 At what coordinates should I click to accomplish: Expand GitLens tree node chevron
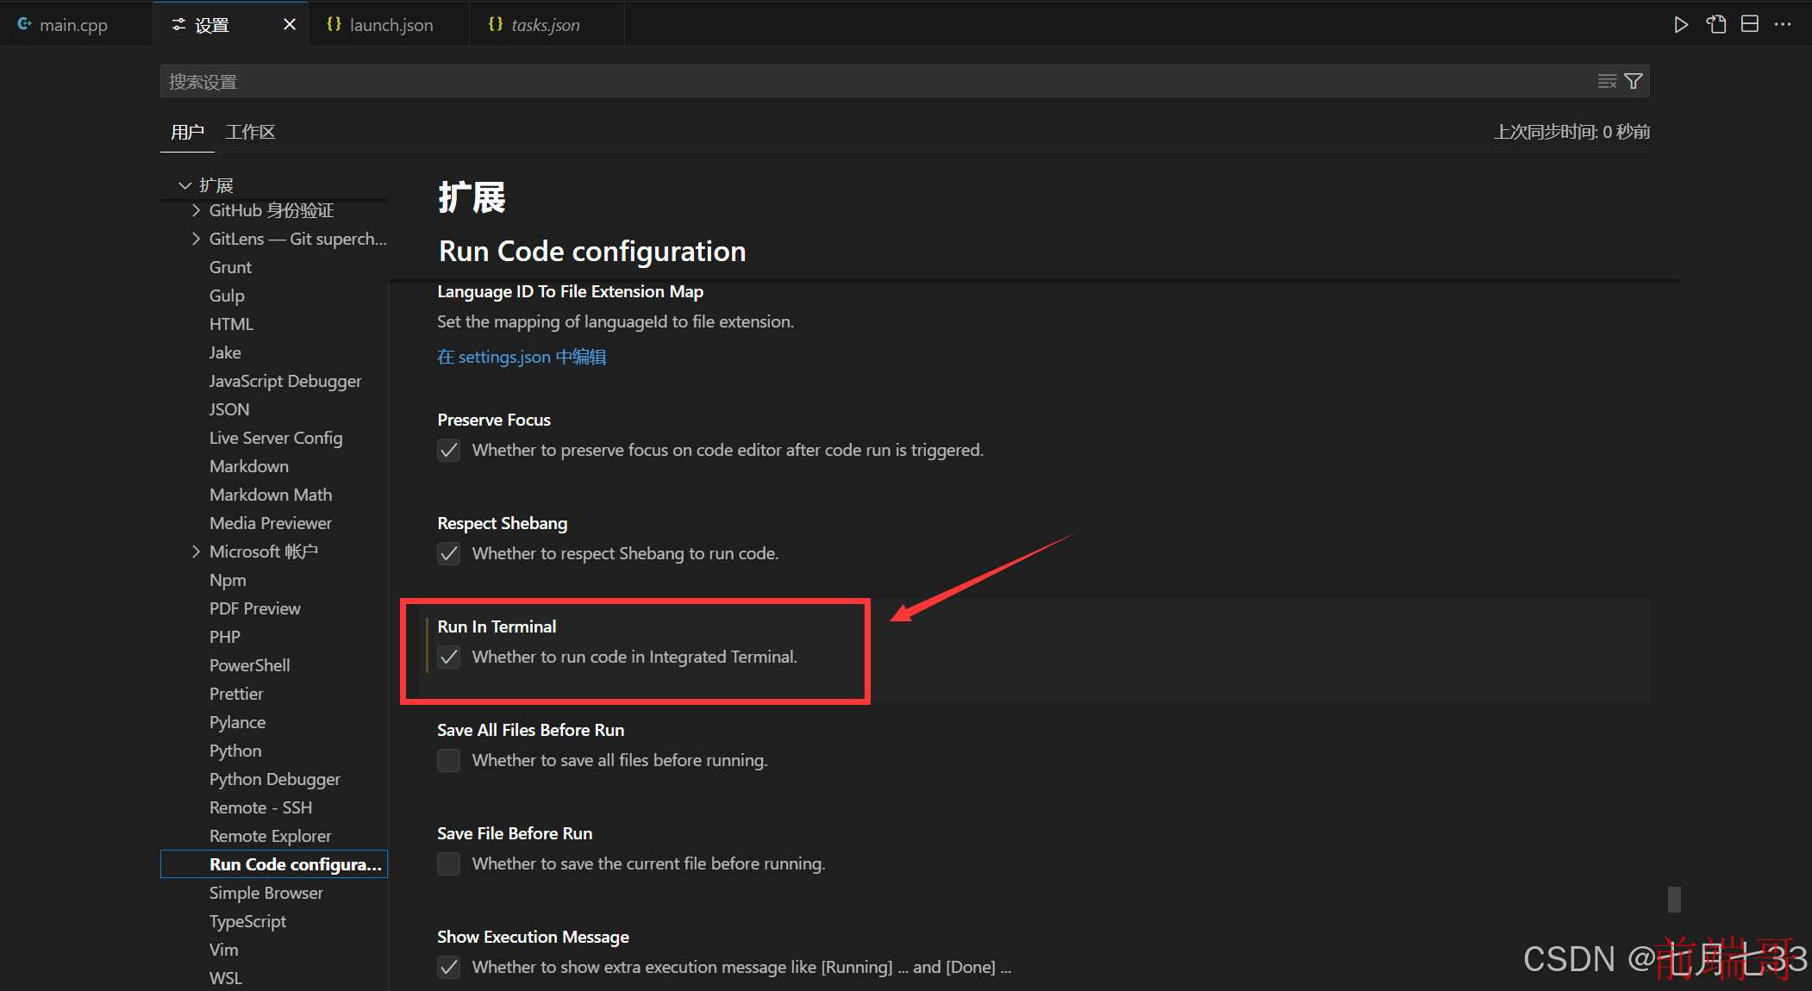click(x=196, y=239)
